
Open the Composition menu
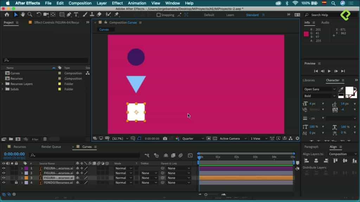pos(80,3)
